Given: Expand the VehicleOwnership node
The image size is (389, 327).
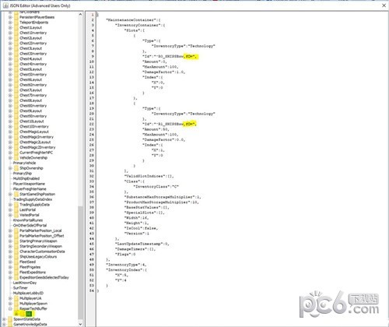Looking at the screenshot, I should 10,157.
